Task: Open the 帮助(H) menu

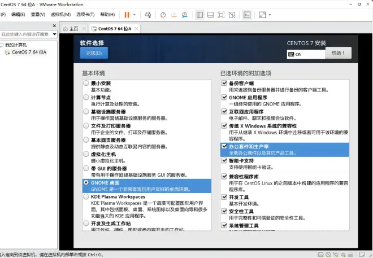Action: pyautogui.click(x=107, y=15)
